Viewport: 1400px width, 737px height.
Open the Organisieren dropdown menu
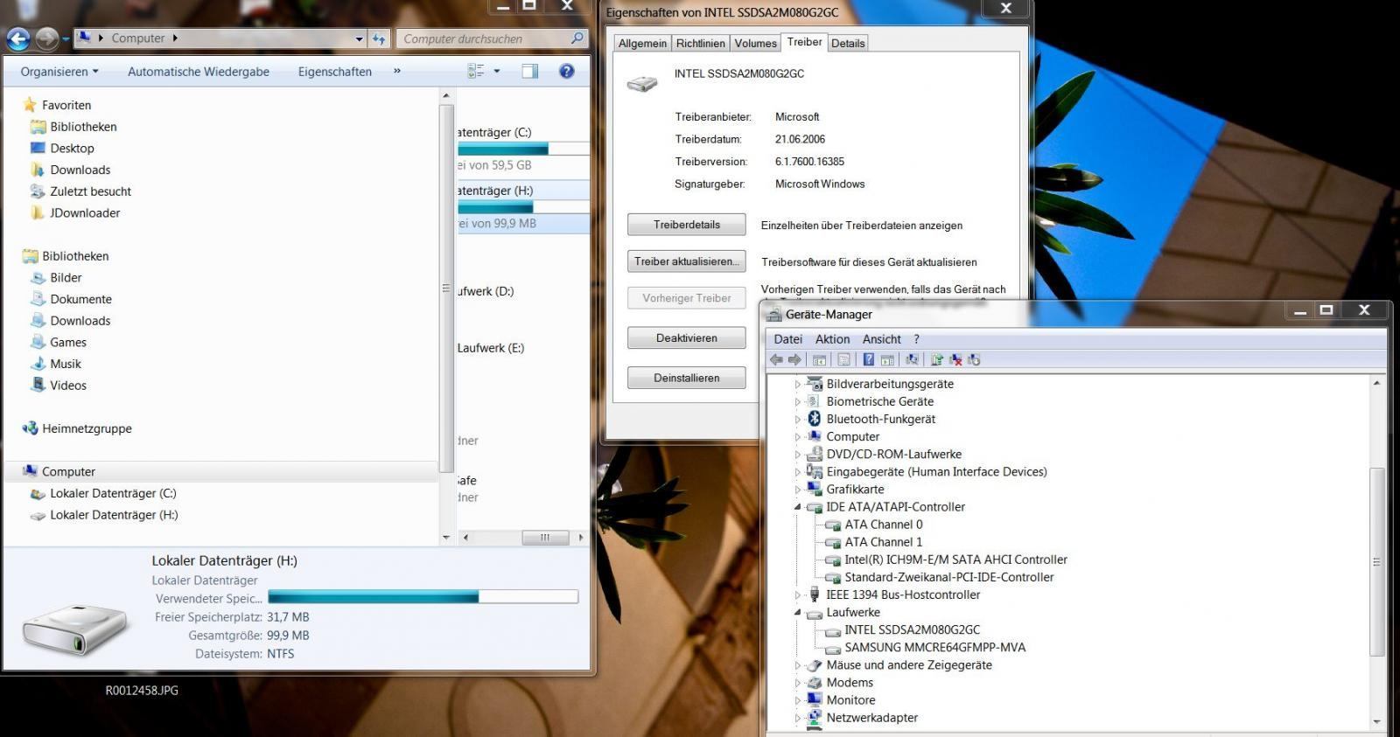59,72
